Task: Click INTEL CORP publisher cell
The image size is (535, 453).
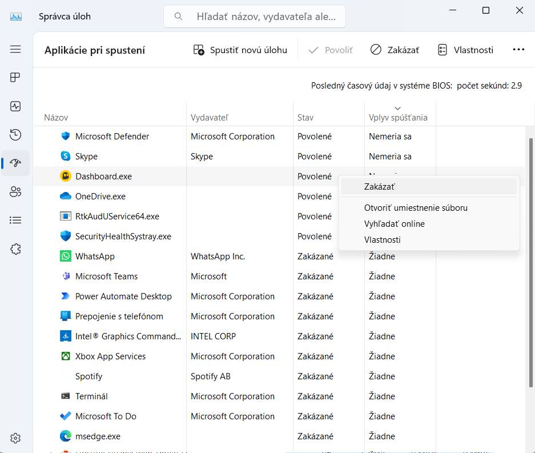Action: (213, 336)
